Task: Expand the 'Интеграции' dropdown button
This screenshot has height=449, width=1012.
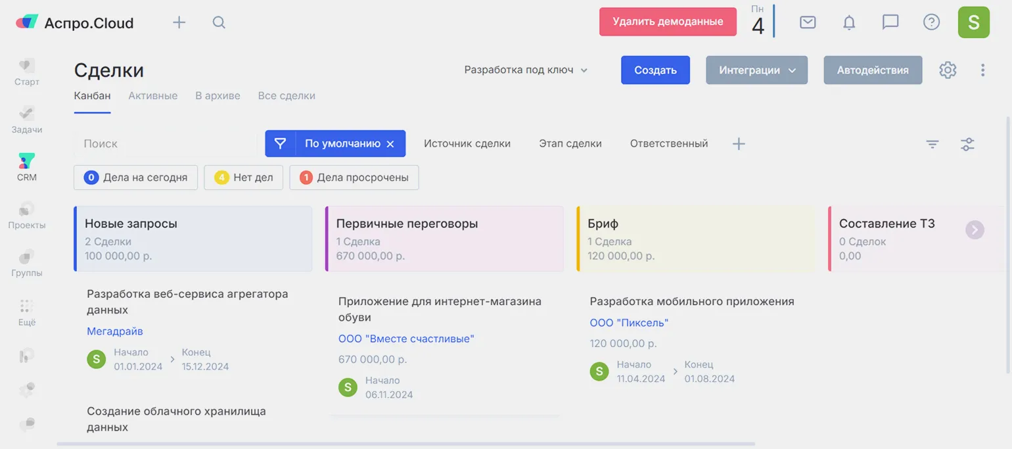Action: [756, 70]
